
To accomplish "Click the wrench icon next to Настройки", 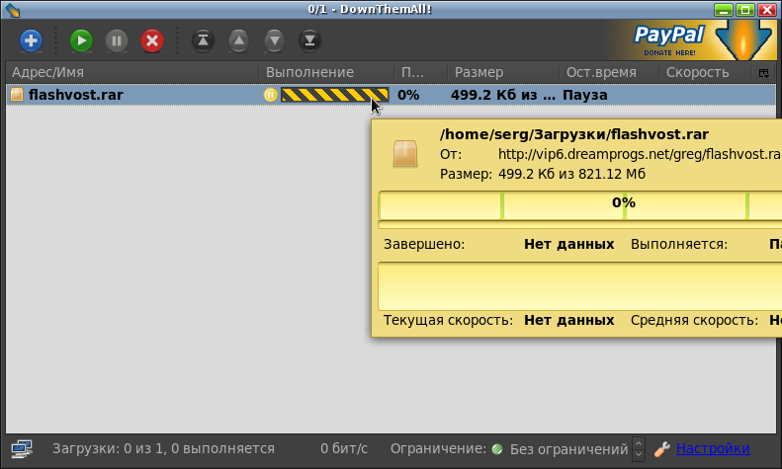I will point(661,449).
